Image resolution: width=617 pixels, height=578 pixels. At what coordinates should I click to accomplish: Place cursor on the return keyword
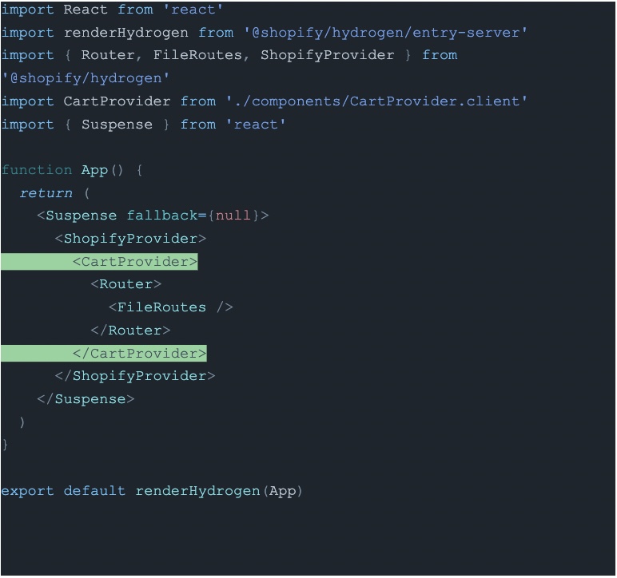pyautogui.click(x=46, y=193)
